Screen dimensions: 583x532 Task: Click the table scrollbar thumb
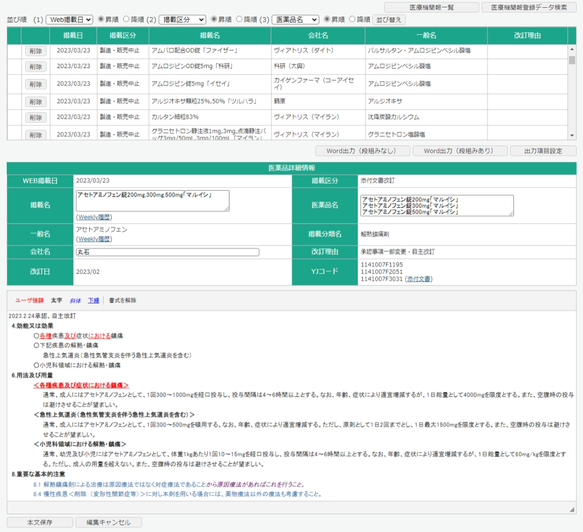tap(572, 60)
